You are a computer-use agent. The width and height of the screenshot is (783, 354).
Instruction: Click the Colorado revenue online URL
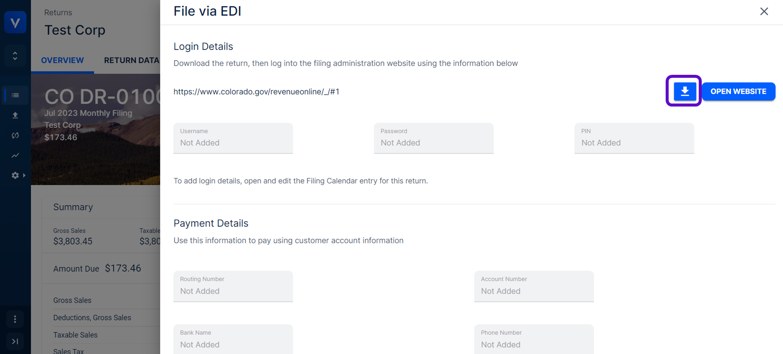click(x=256, y=92)
